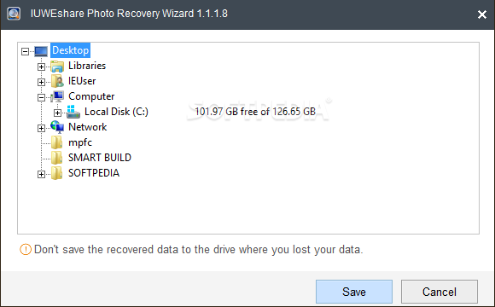Screen dimensions: 495x307
Task: Click the Computer icon in tree
Action: coord(57,96)
